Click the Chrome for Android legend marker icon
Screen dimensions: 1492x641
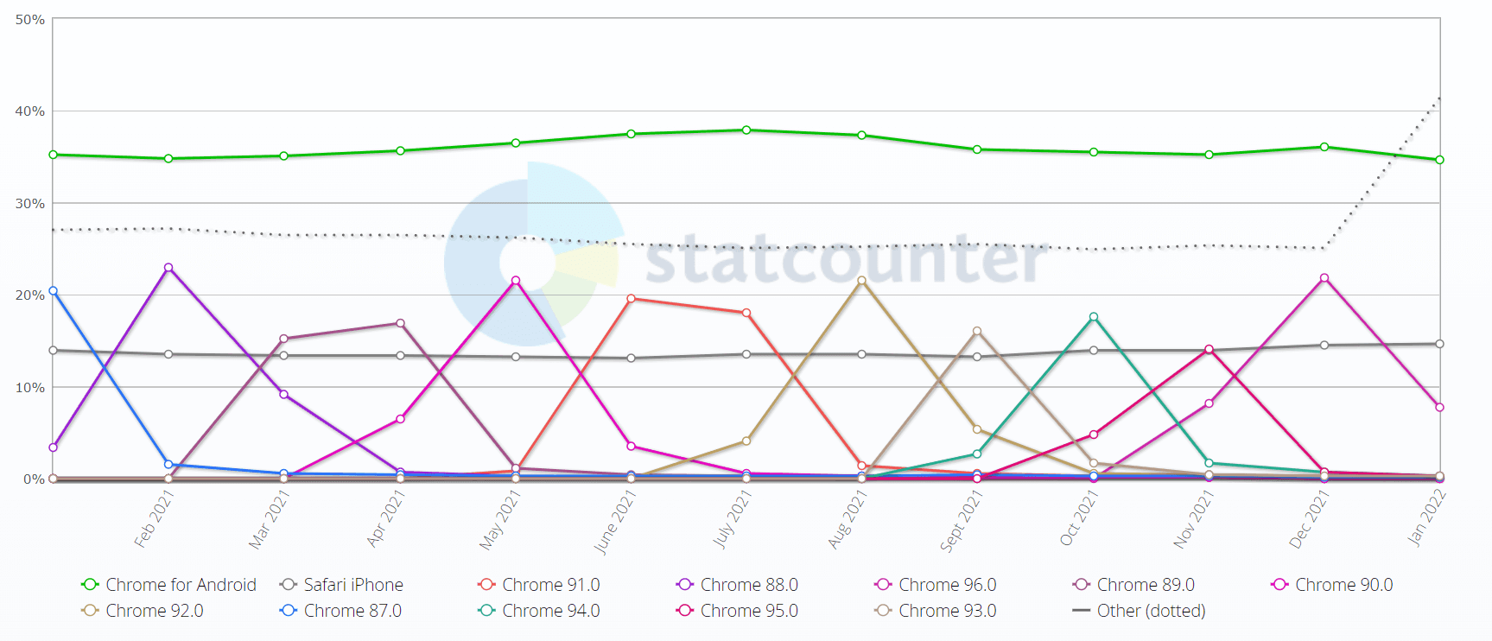click(x=90, y=585)
